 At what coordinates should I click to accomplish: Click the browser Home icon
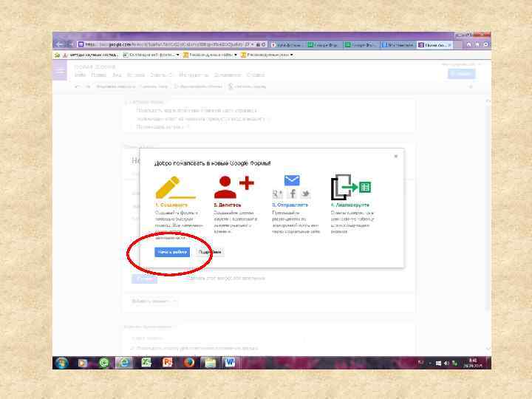point(469,44)
